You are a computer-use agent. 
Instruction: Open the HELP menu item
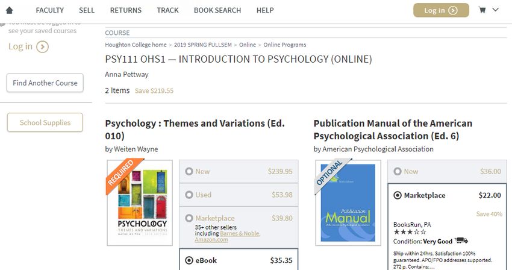tap(265, 10)
